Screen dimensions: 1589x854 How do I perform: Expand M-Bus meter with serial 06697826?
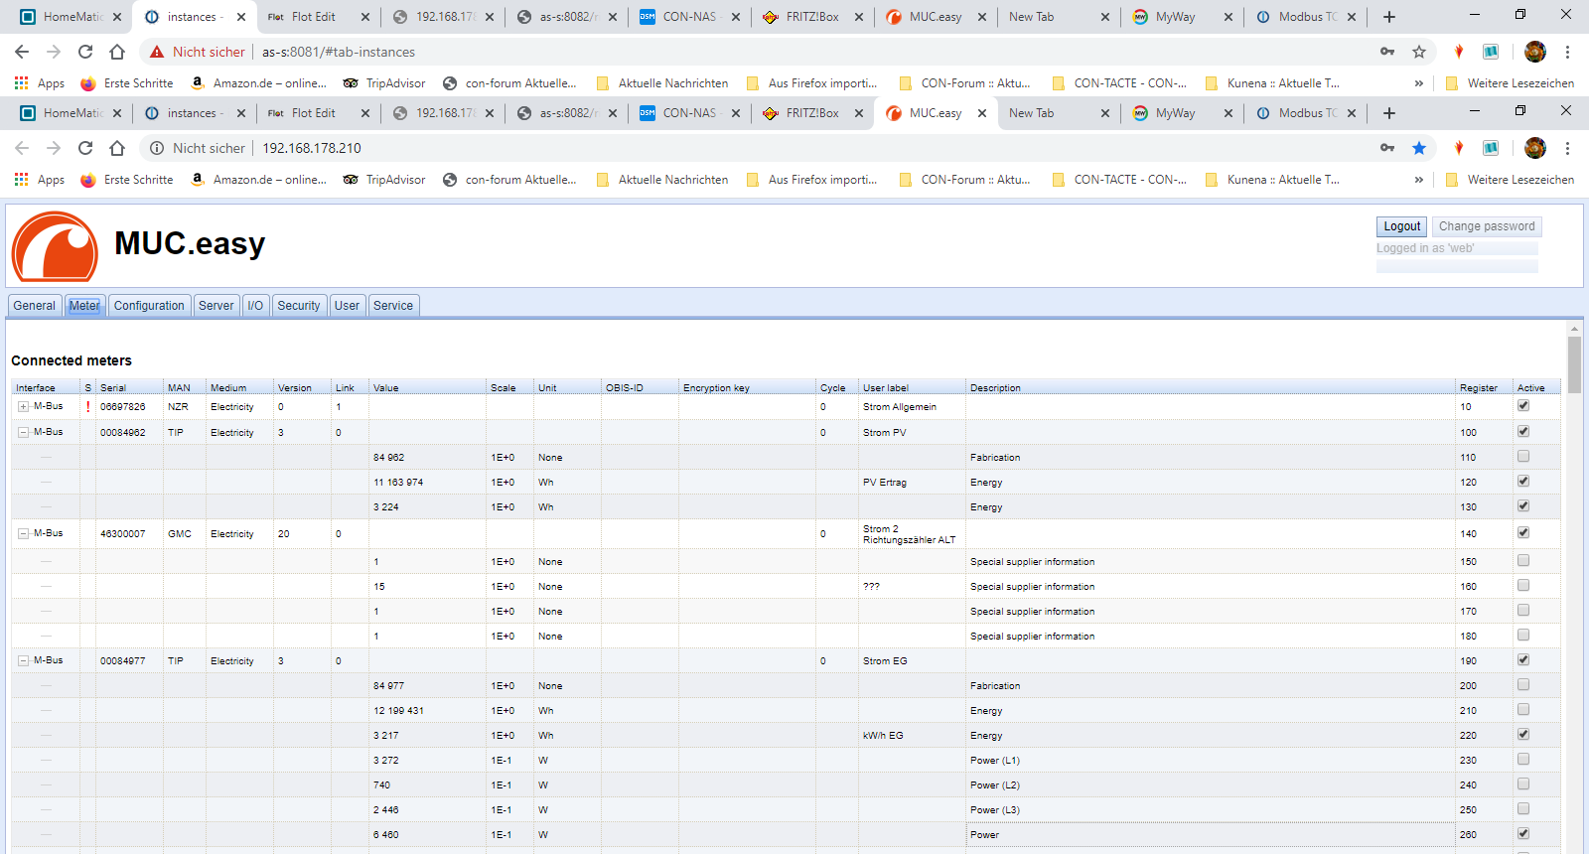pyautogui.click(x=23, y=406)
